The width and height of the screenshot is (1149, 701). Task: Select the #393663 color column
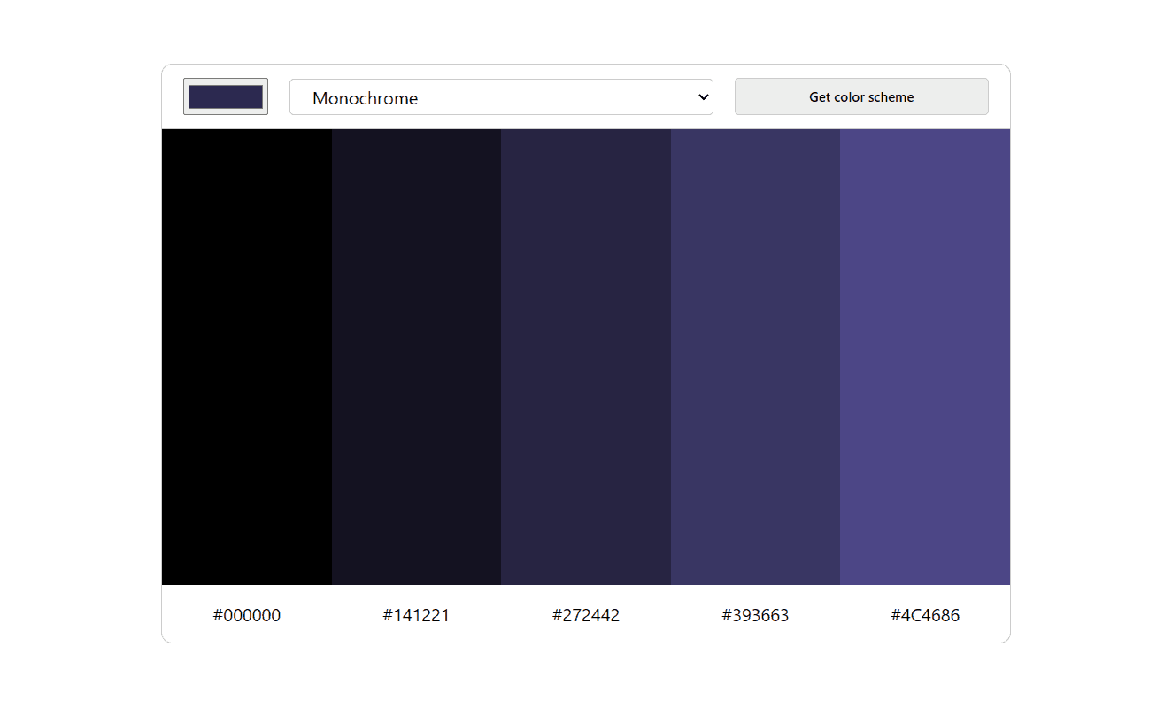tap(755, 357)
